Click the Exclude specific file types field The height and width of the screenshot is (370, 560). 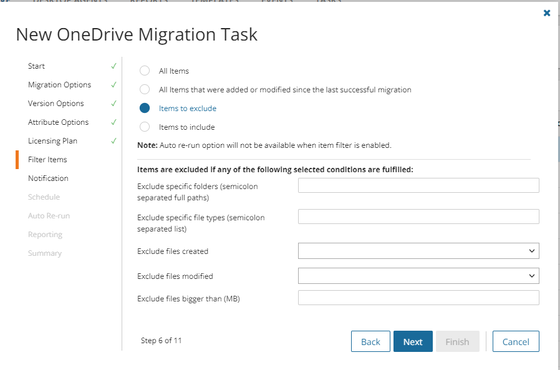(418, 217)
